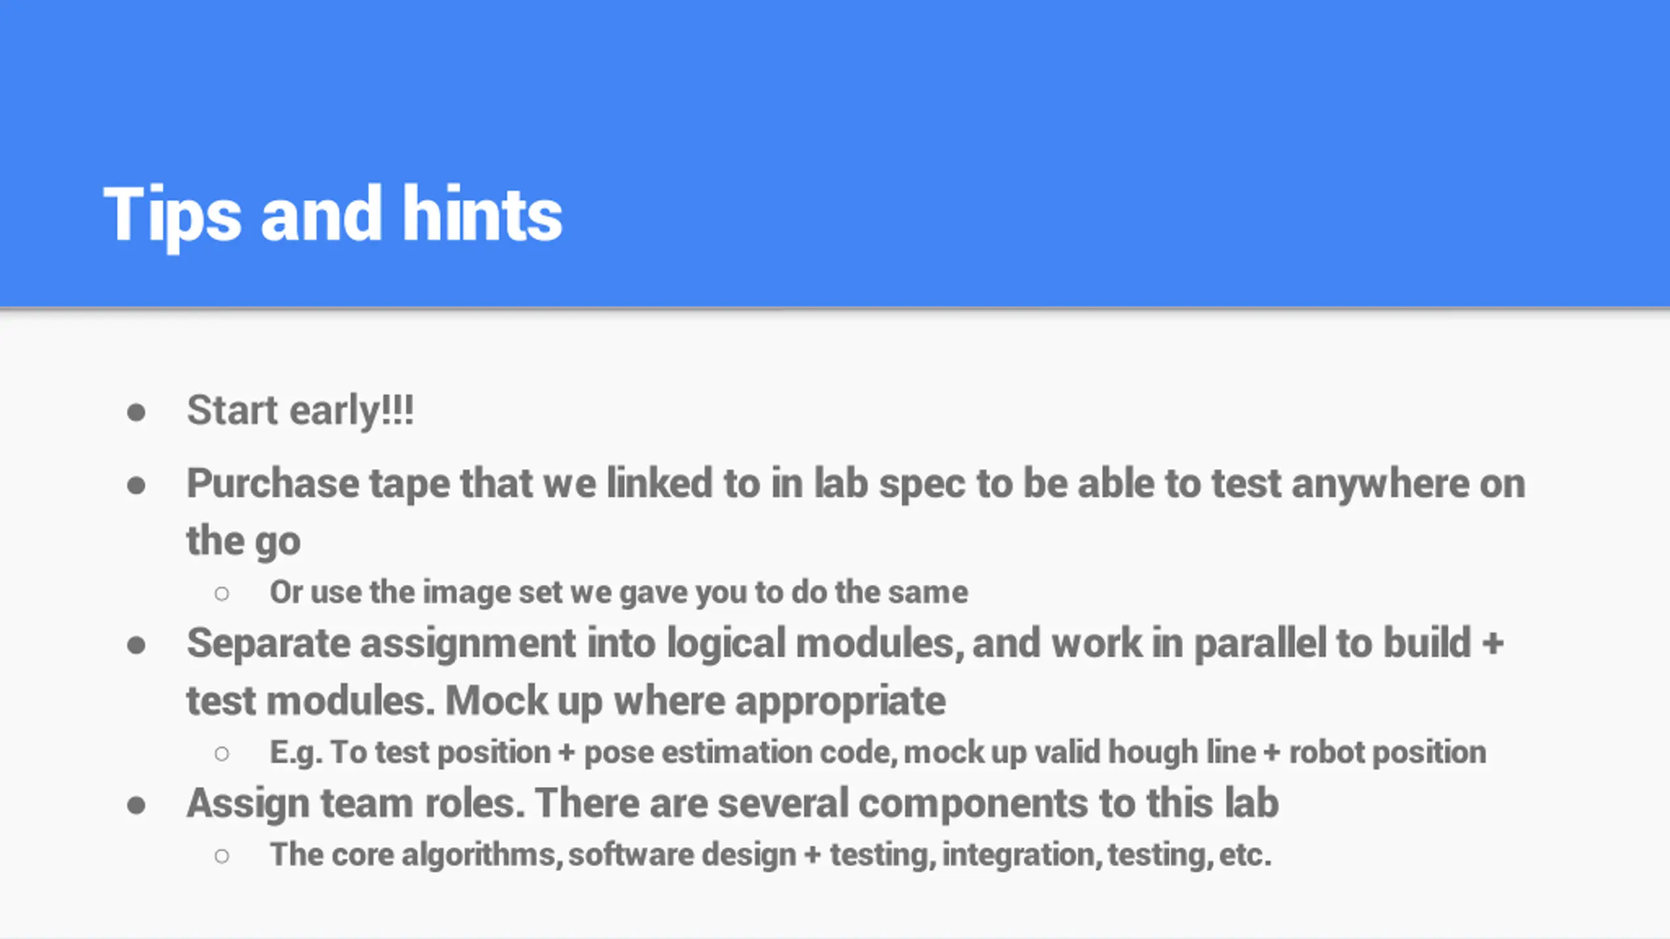
Task: Click the 'Purchase tape that we linked' line
Action: click(856, 484)
